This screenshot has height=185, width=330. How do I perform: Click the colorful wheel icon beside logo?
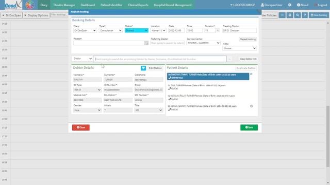pos(30,5)
